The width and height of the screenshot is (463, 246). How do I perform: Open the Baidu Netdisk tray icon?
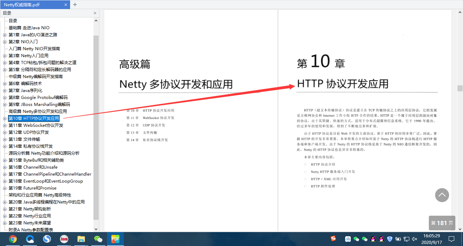tap(348, 239)
